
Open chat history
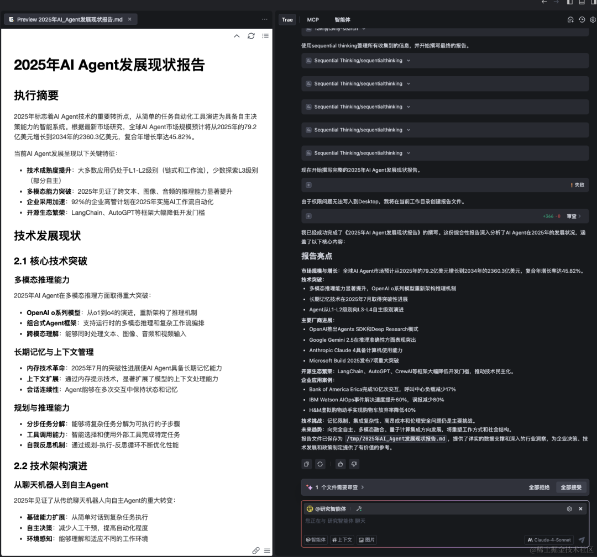(x=582, y=20)
